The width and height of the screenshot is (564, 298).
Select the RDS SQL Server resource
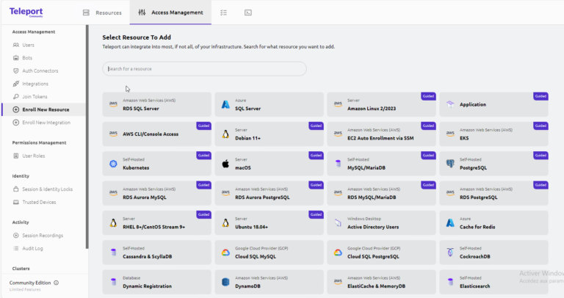pyautogui.click(x=156, y=104)
